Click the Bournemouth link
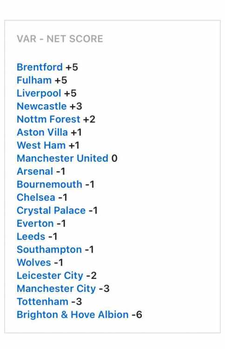 [x=49, y=184]
